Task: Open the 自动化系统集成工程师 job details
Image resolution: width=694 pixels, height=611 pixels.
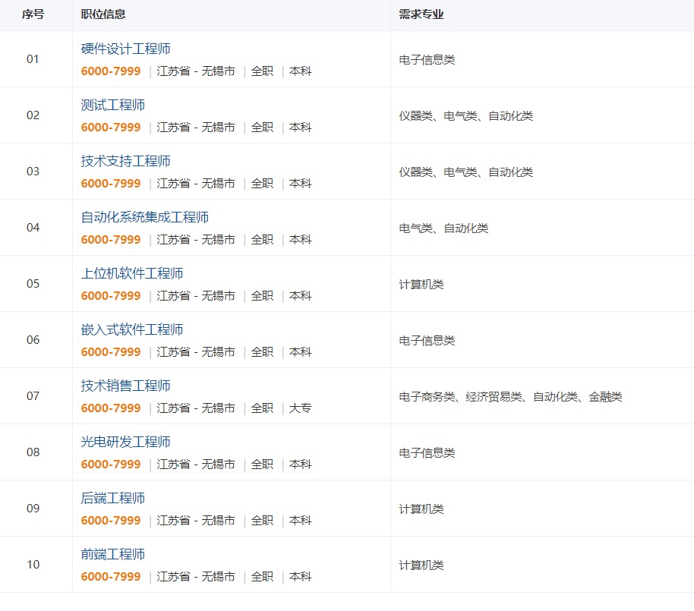Action: (145, 218)
